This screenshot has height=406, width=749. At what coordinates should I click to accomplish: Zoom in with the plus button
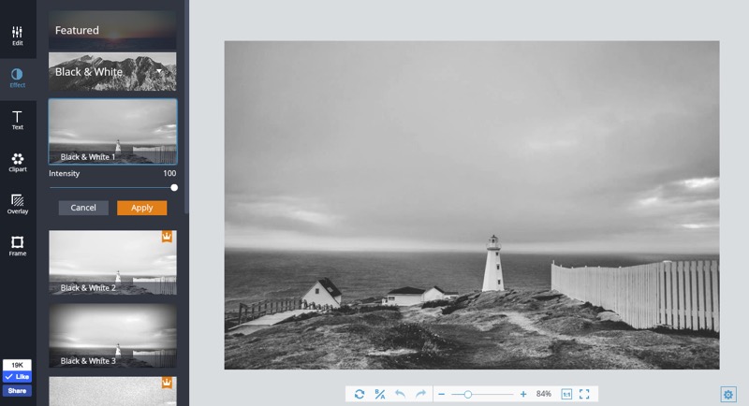tap(523, 395)
